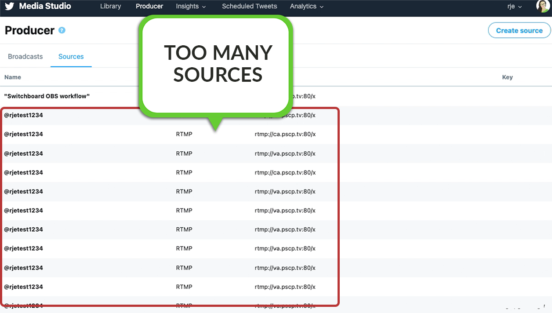Viewport: 552px width, 313px height.
Task: Select the "Switchboard OBS workflow" source row
Action: coord(276,96)
